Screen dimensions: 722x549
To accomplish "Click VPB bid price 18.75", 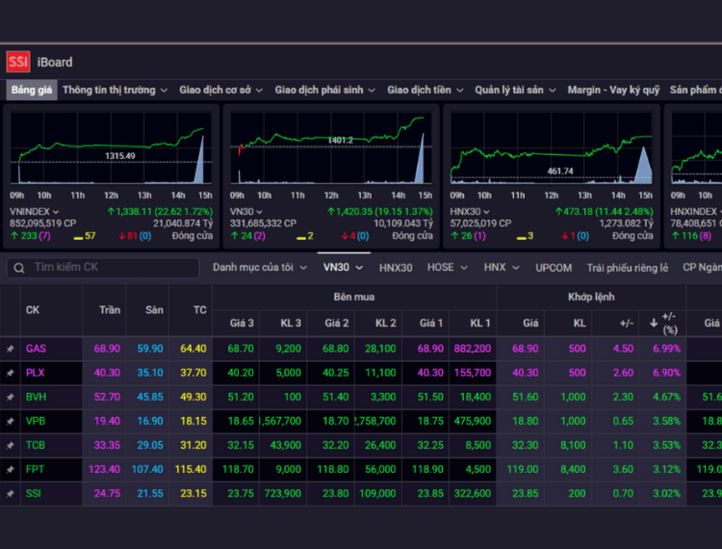I will coord(430,421).
